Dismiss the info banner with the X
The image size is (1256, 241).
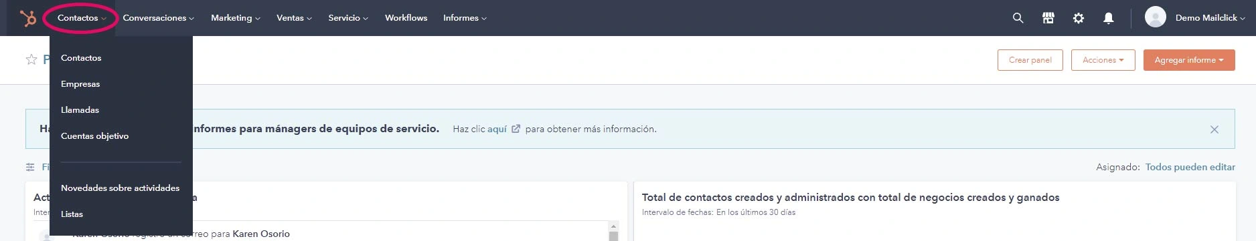point(1214,130)
